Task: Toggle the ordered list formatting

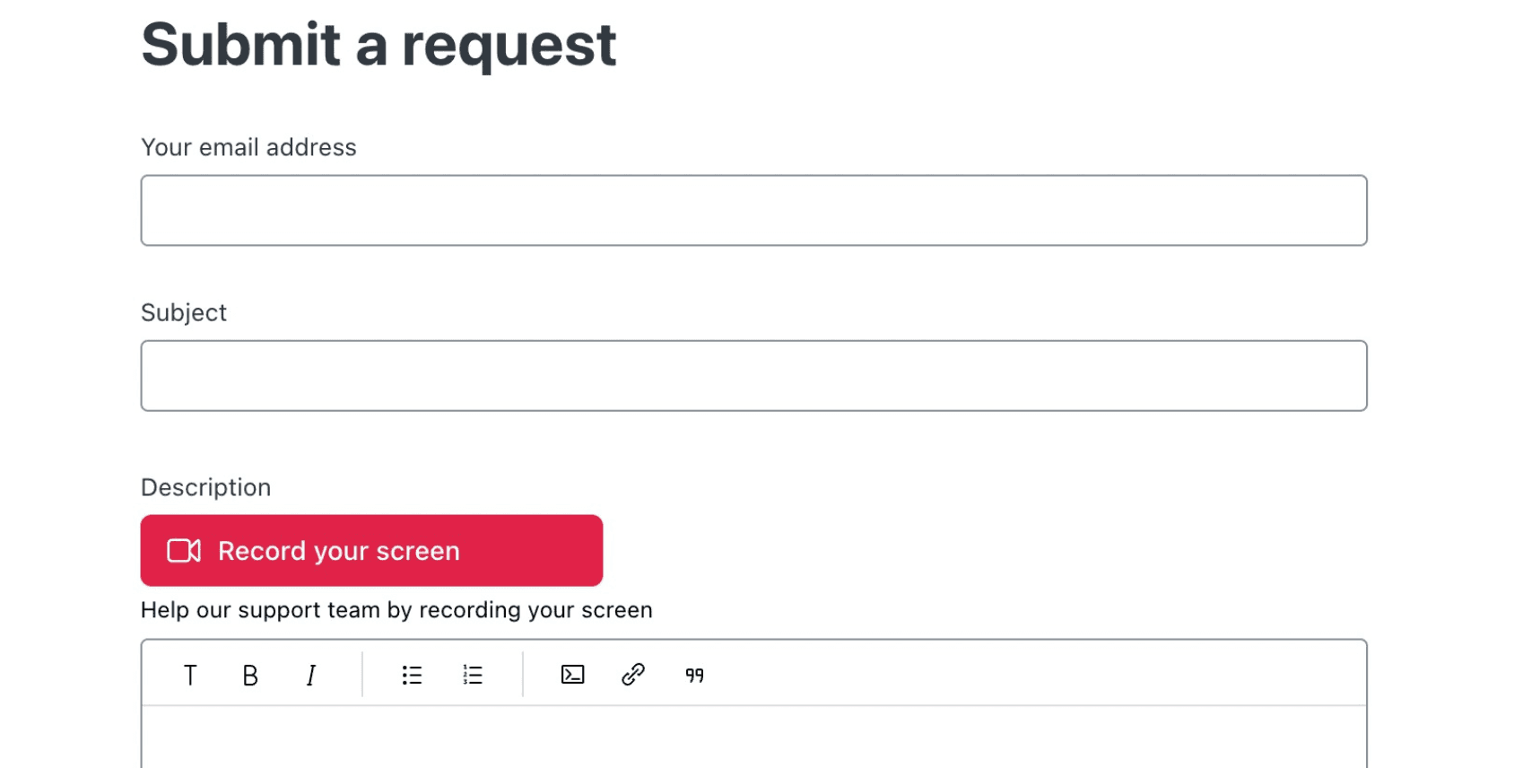Action: click(472, 675)
